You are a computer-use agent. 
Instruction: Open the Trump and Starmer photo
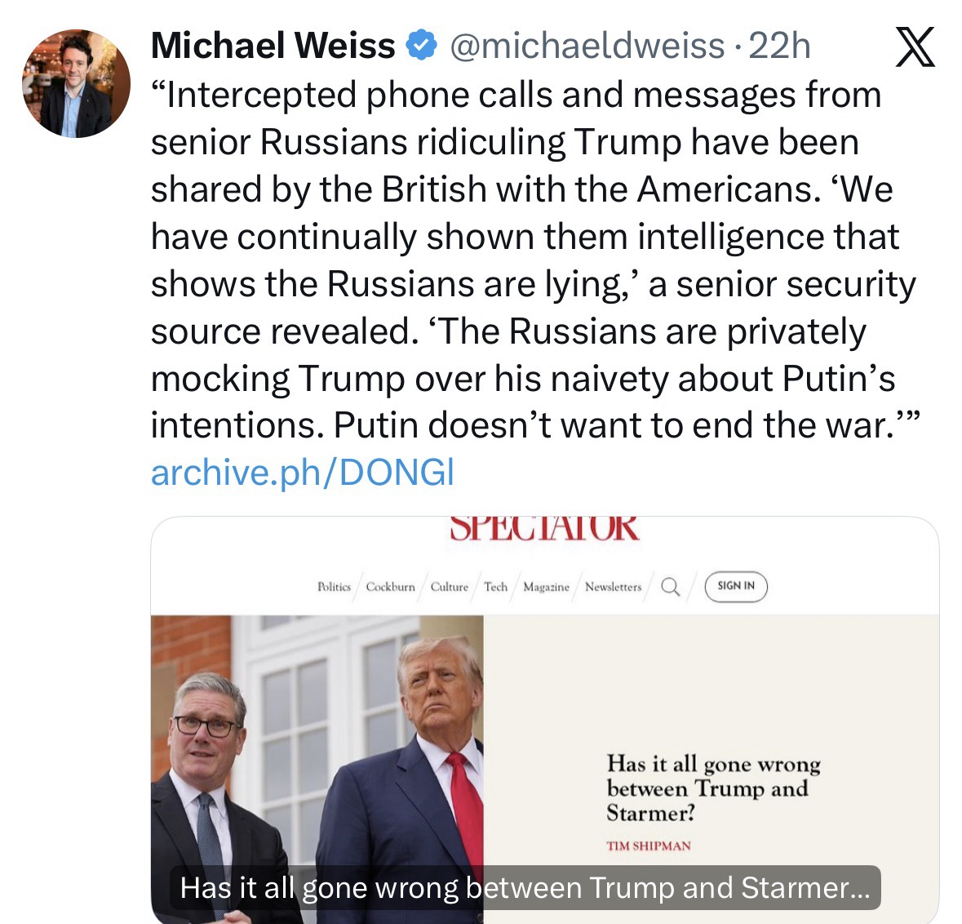[317, 735]
